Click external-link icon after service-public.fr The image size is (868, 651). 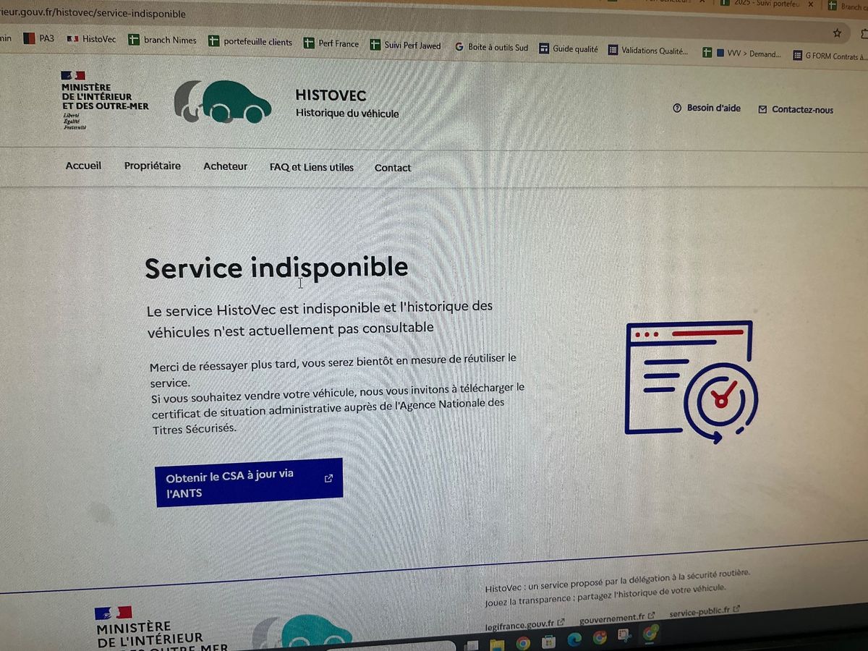(736, 610)
